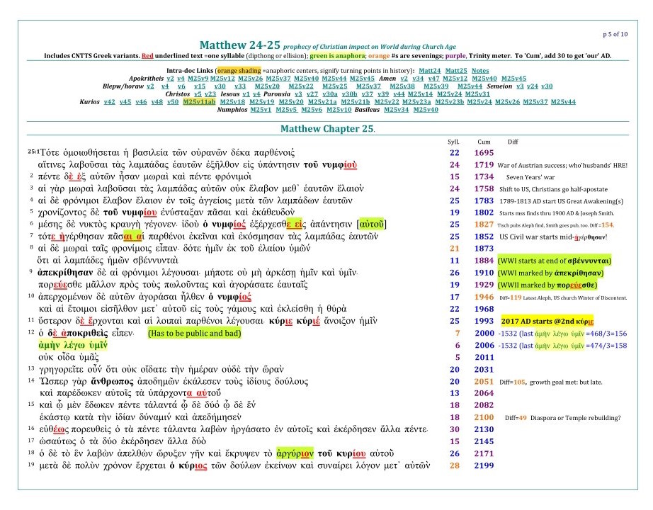The width and height of the screenshot is (653, 510).
Task: Jump to the Notes link
Action: coord(480,71)
